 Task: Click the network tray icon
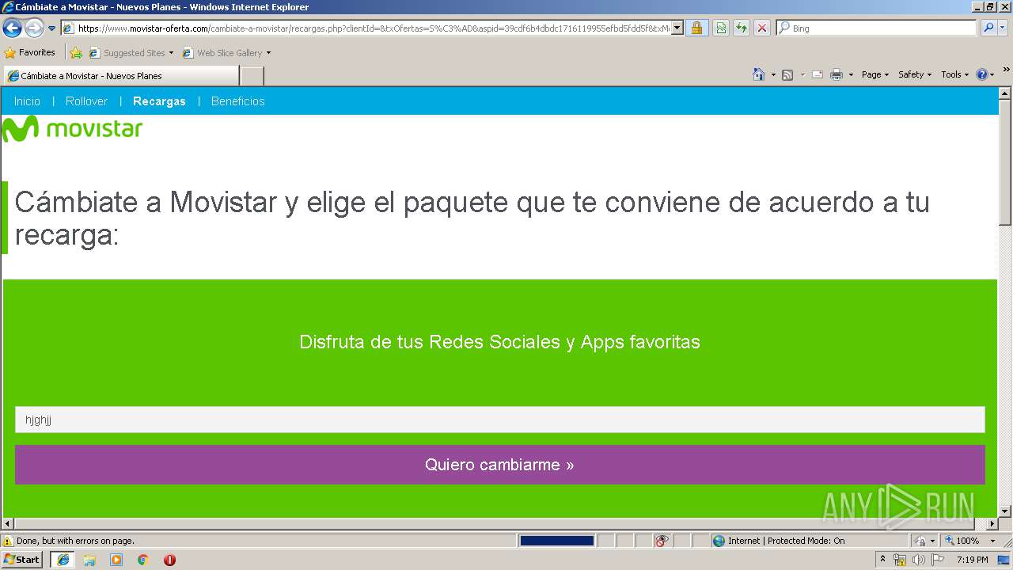[900, 560]
